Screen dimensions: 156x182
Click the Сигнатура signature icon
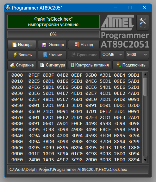42,65
